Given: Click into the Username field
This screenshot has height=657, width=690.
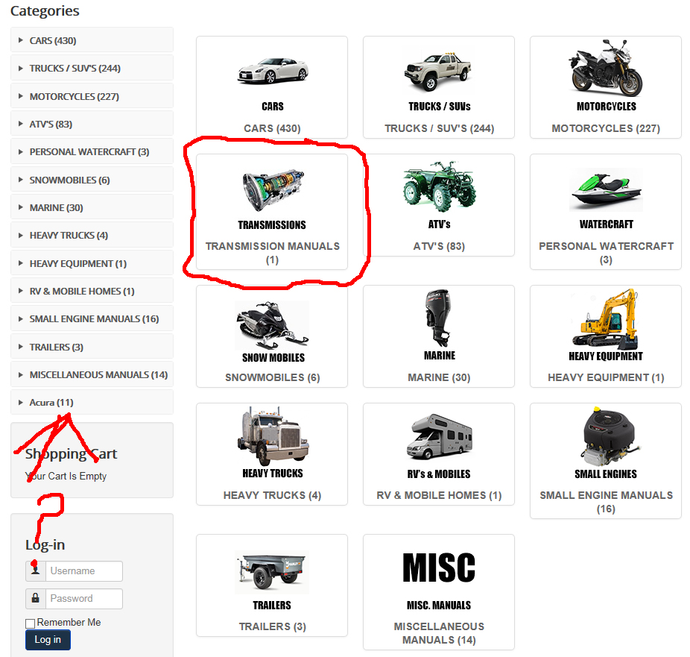Looking at the screenshot, I should click(x=84, y=571).
